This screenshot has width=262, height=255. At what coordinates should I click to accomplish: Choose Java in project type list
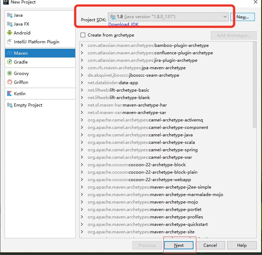click(40, 15)
